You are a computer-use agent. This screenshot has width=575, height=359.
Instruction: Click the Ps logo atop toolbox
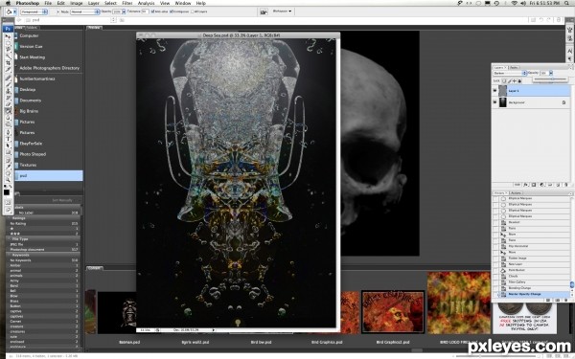pyautogui.click(x=8, y=29)
